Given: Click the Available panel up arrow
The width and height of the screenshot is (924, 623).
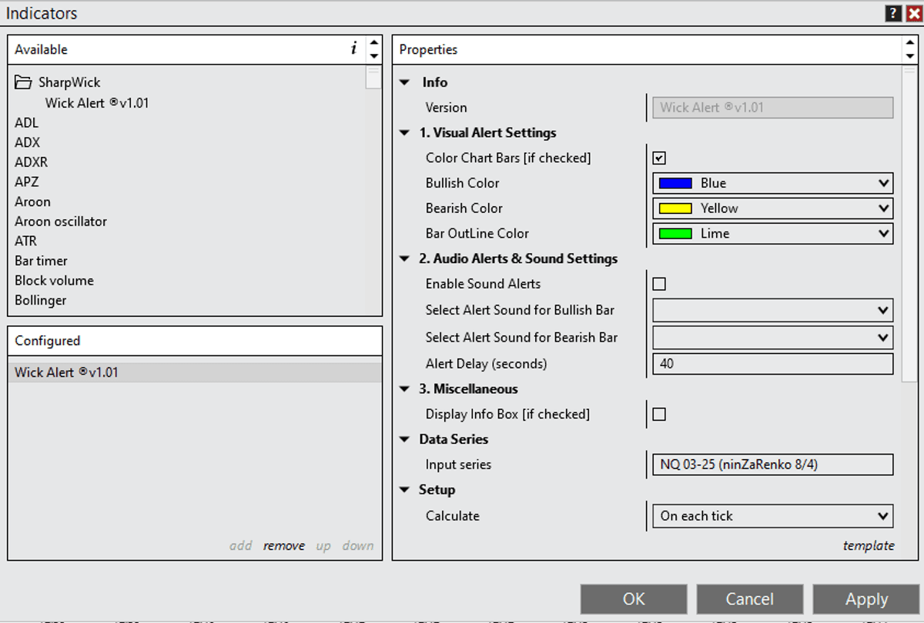Looking at the screenshot, I should 373,43.
